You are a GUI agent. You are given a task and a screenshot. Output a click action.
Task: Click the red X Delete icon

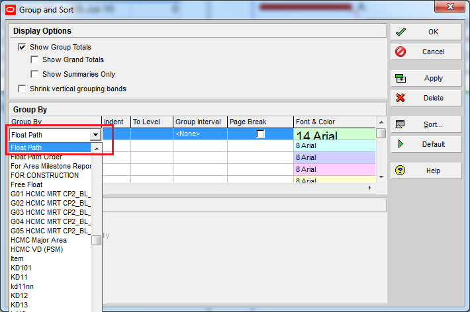click(x=400, y=98)
